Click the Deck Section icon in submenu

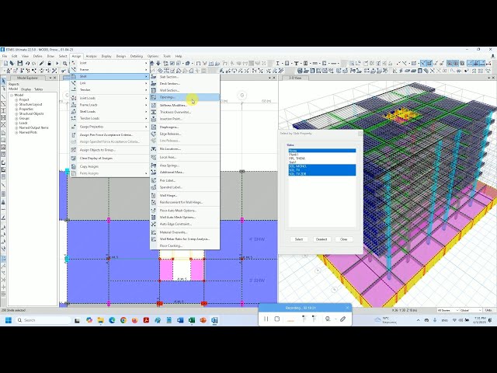[154, 83]
